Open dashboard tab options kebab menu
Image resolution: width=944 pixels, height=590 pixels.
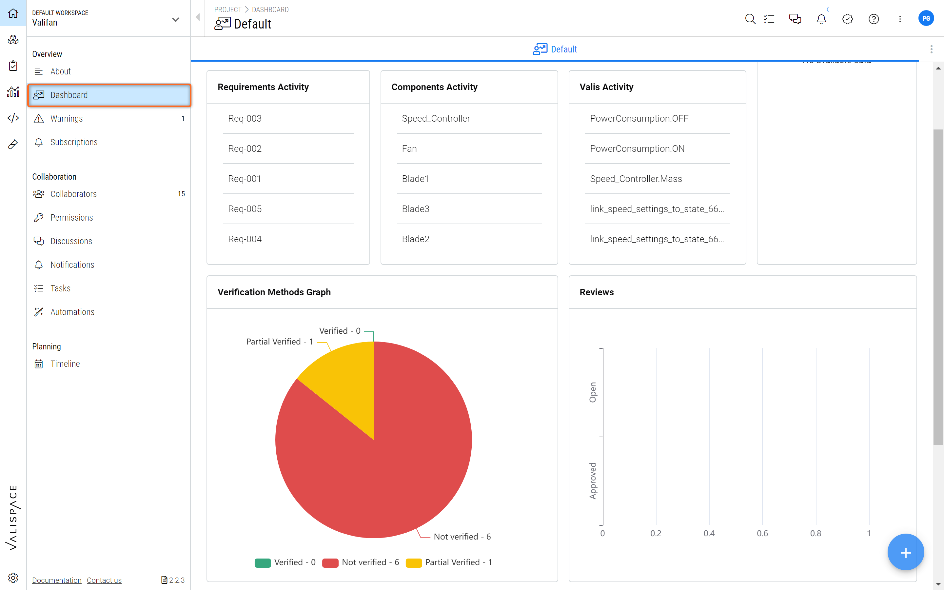click(x=932, y=49)
